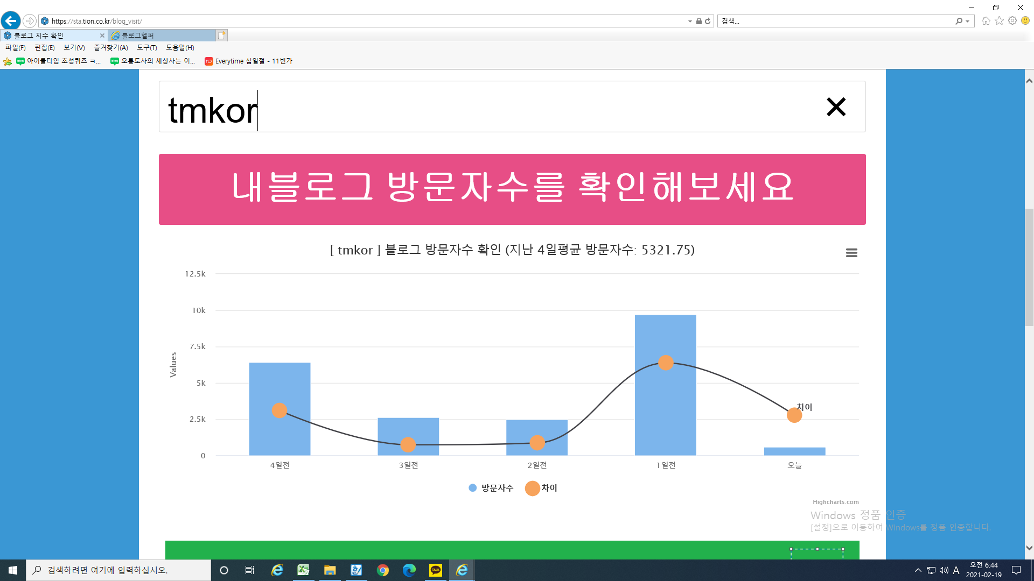Expand the search provider dropdown arrow
The image size is (1034, 581).
coord(968,22)
